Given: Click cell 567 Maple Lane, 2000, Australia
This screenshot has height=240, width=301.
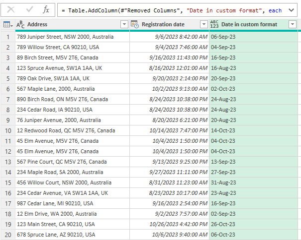Looking at the screenshot, I should 72,89.
